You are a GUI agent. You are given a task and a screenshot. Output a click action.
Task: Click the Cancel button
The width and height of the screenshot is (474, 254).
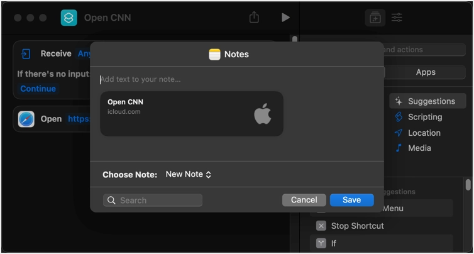click(304, 200)
